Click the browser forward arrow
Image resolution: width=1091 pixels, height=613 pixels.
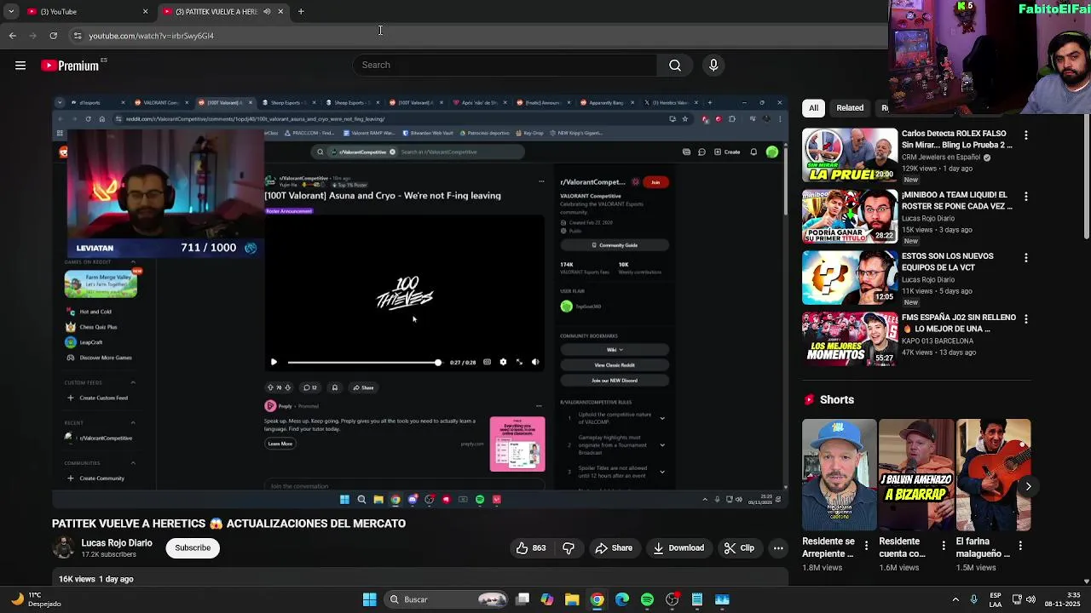[x=32, y=36]
